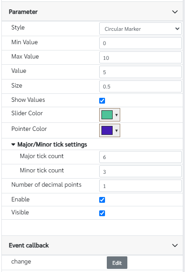Open the Slider Color dropdown arrow

tap(117, 115)
